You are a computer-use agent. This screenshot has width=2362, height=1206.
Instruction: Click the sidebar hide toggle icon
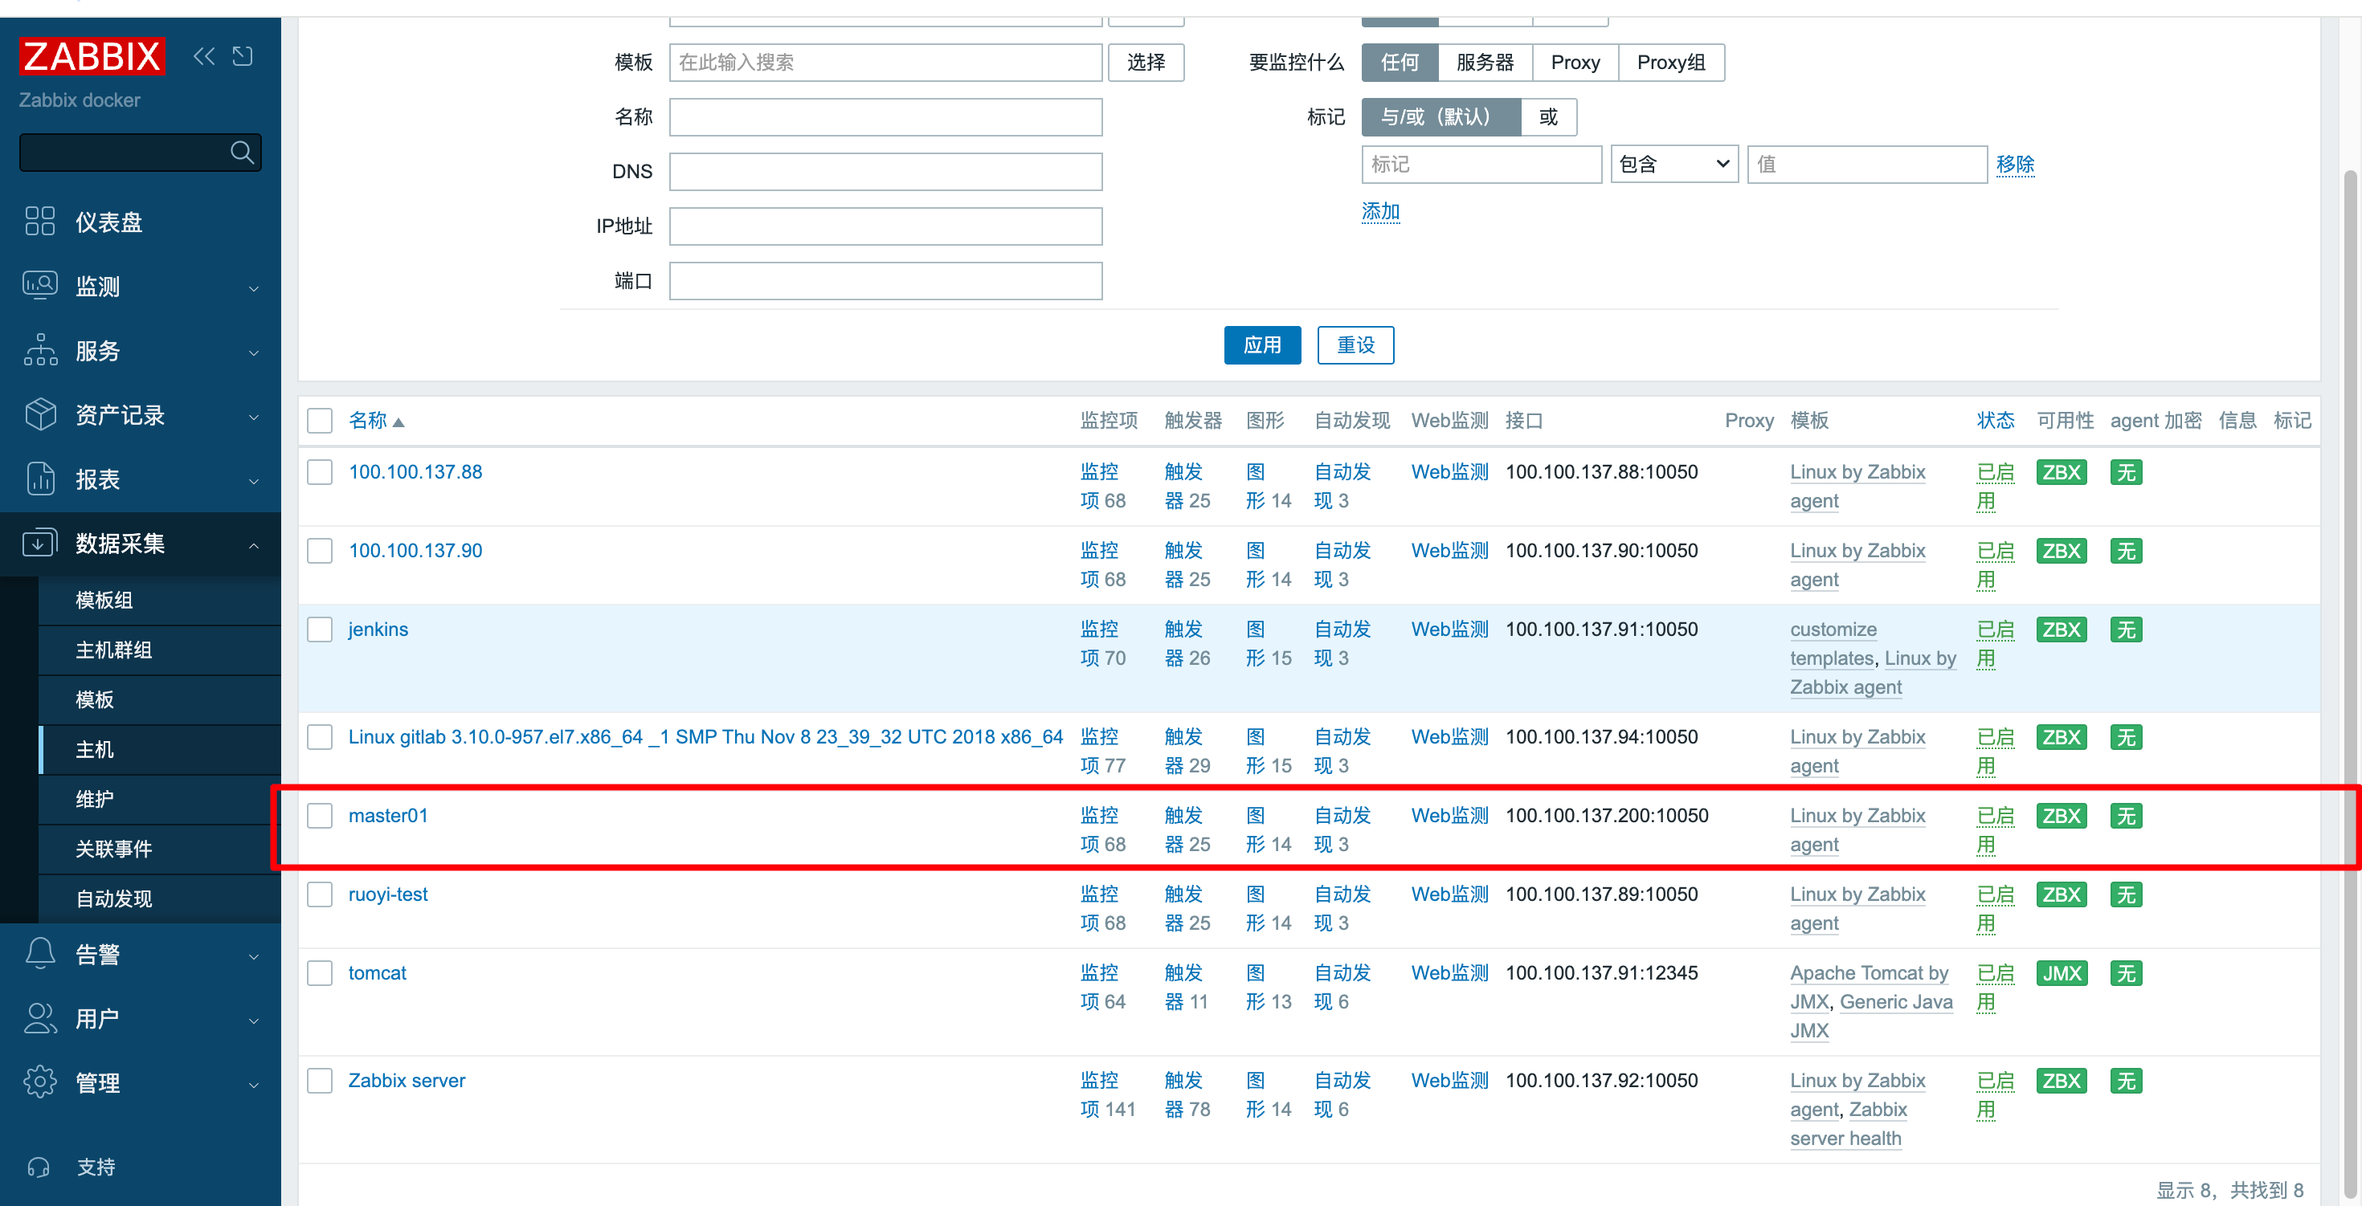coord(243,57)
